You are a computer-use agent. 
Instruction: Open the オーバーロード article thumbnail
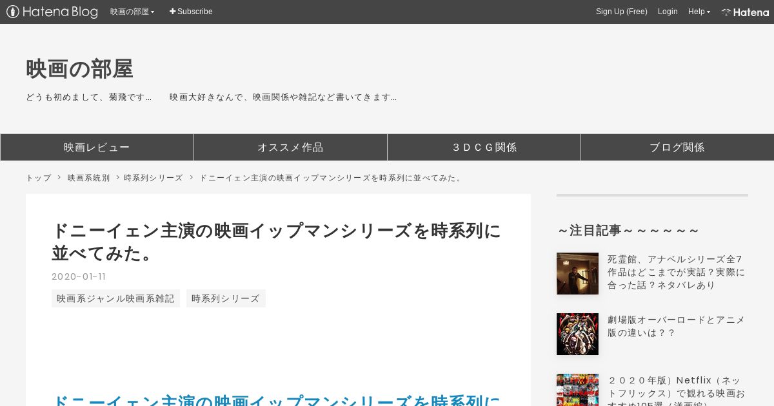577,334
